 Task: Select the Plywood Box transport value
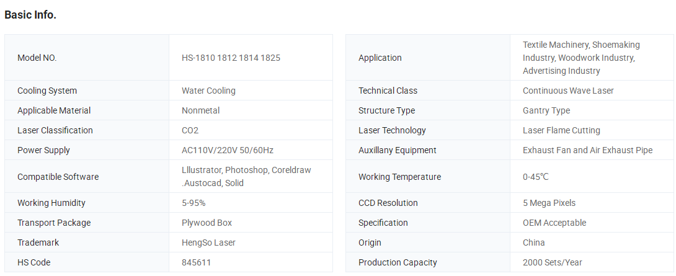tap(207, 223)
